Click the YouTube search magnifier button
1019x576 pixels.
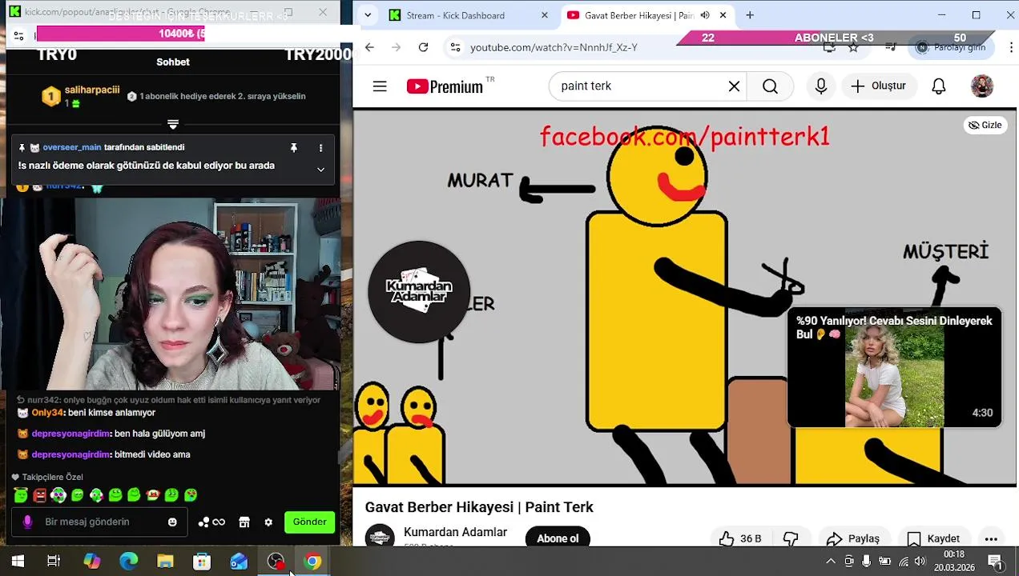point(770,86)
